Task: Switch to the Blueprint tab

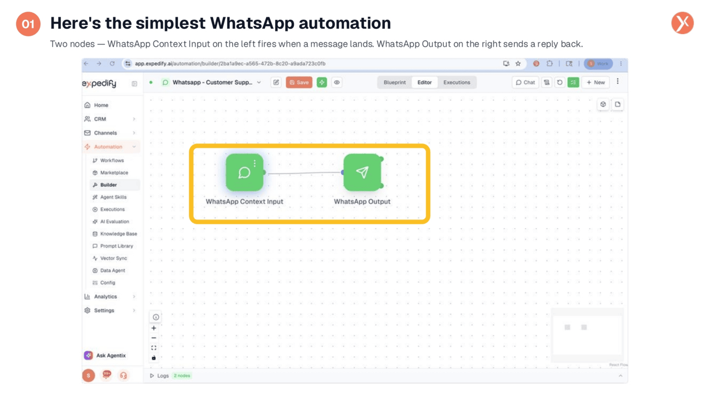Action: (394, 82)
